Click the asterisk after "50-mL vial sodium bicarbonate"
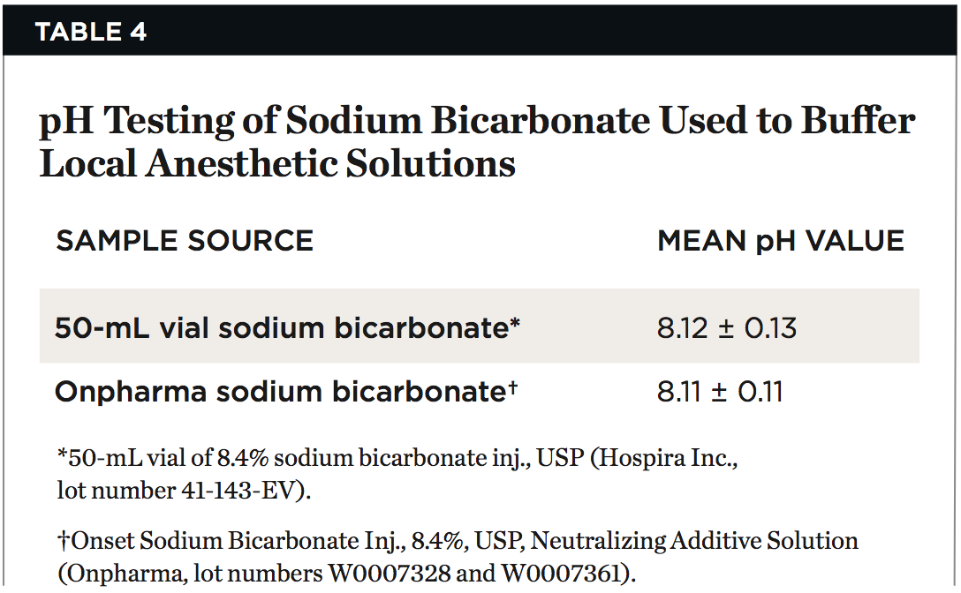The width and height of the screenshot is (961, 593). point(515,325)
